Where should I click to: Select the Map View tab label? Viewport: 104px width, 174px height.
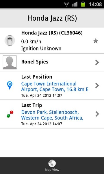tap(52, 170)
